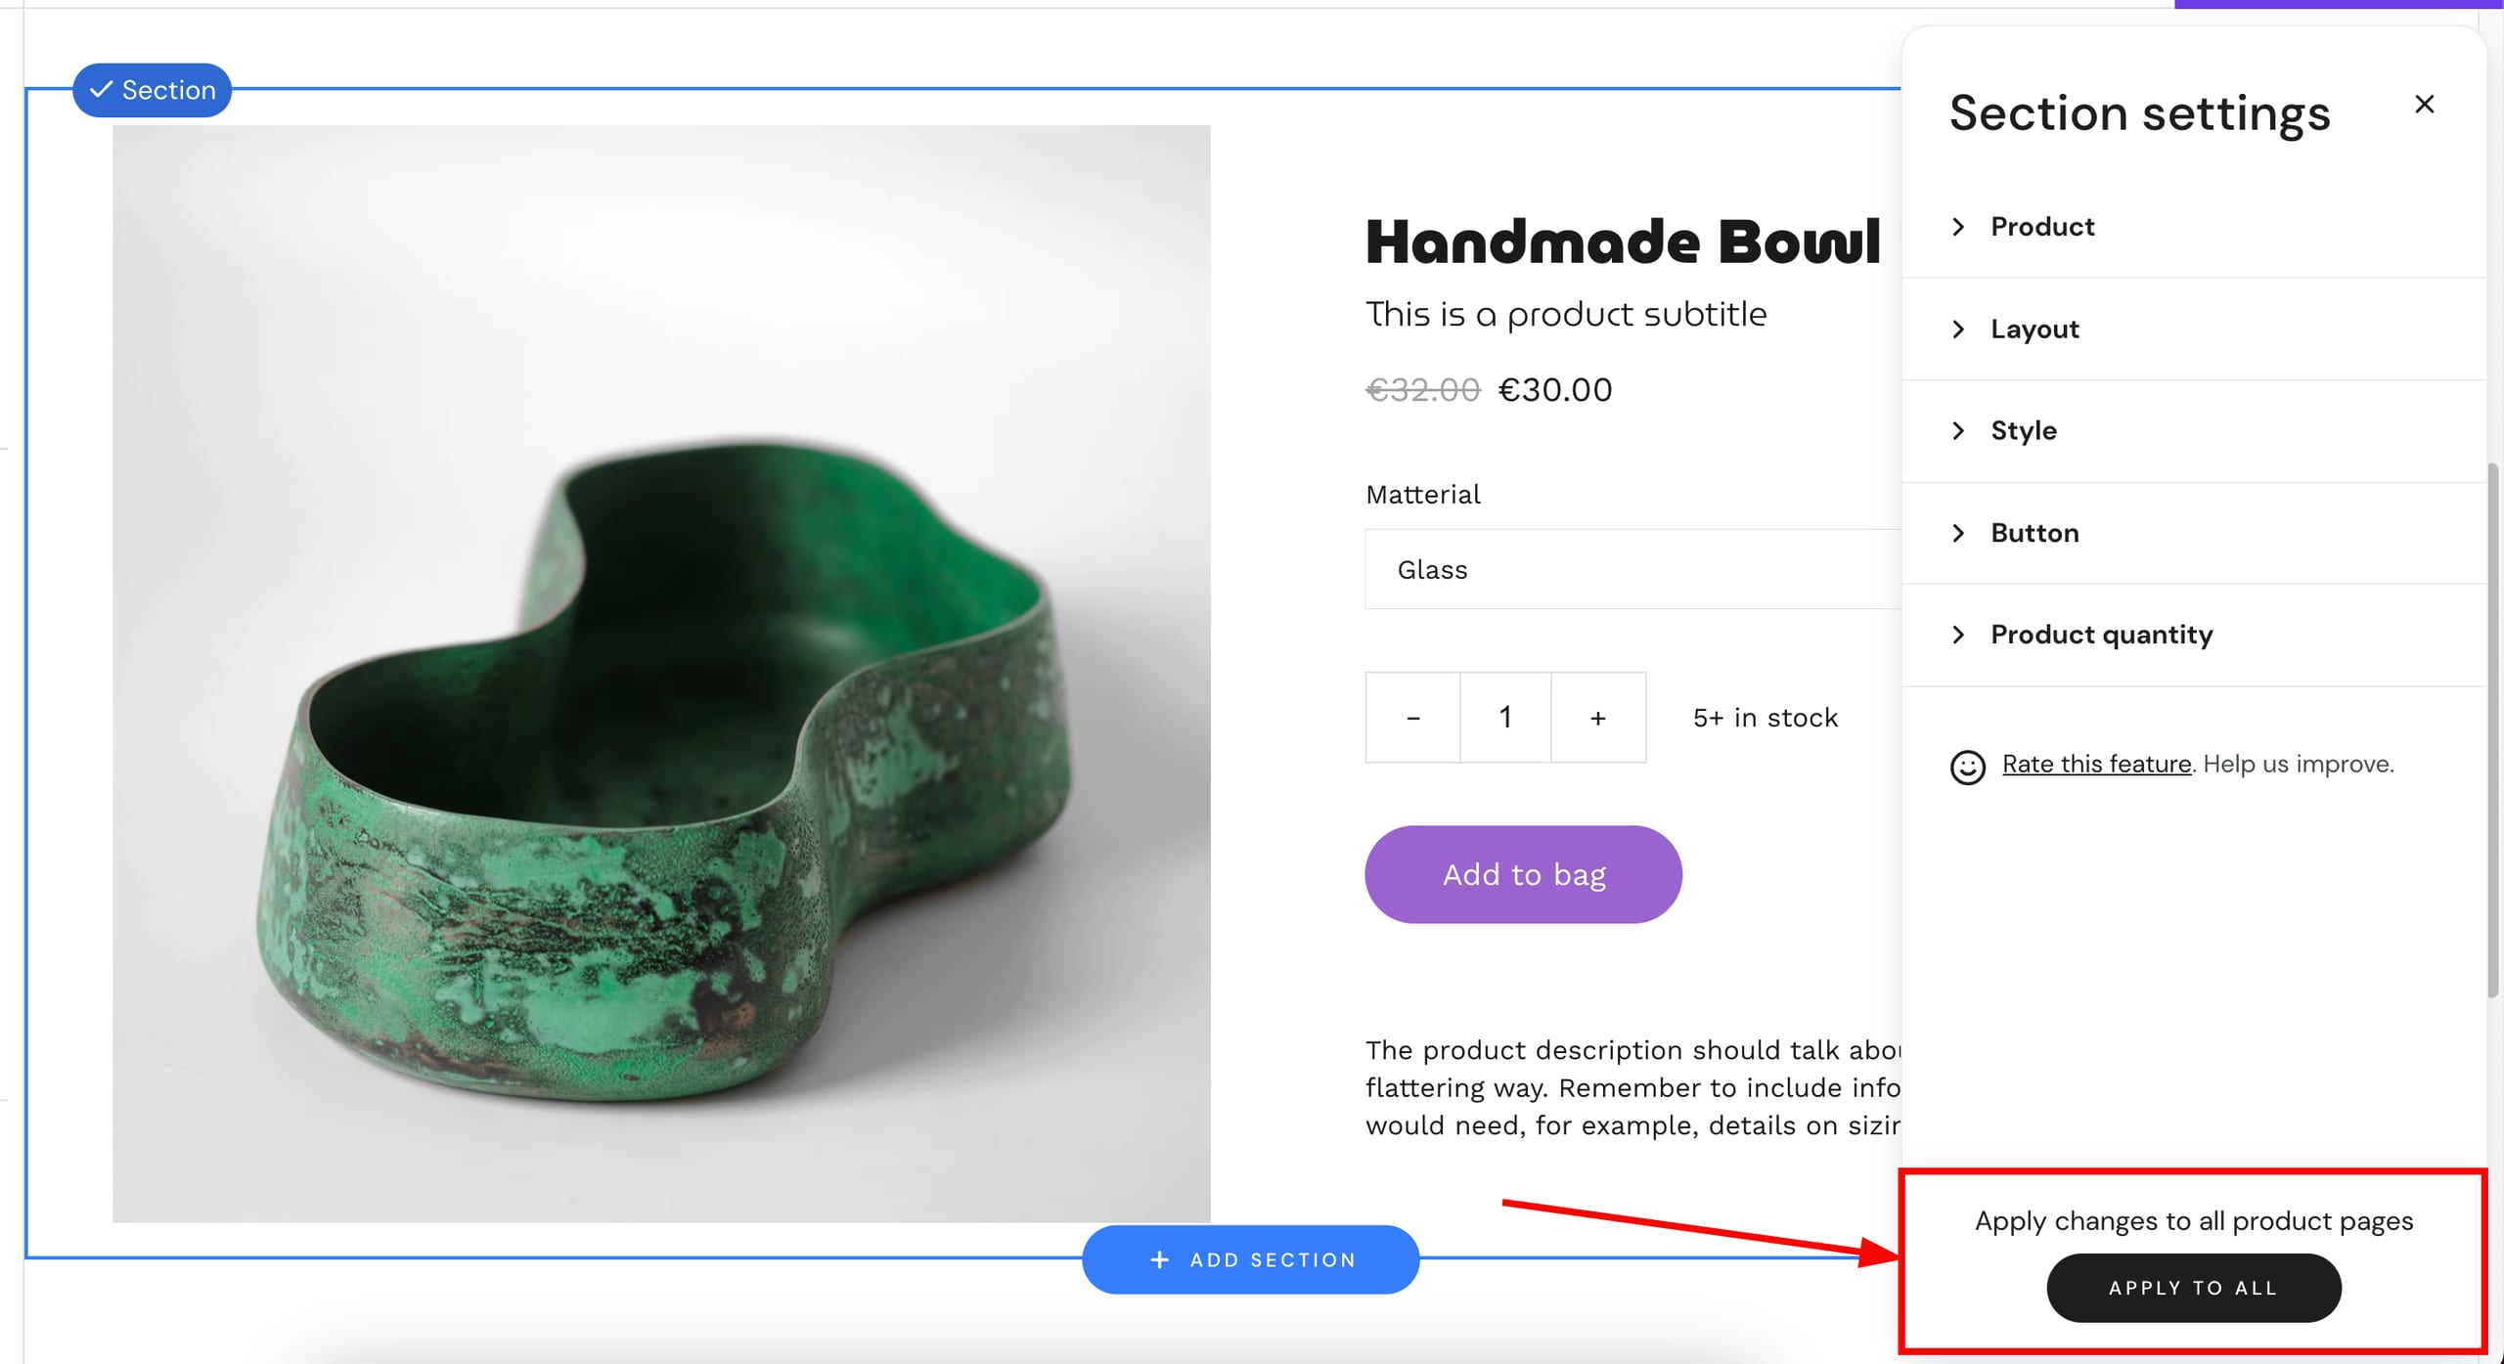The image size is (2504, 1364).
Task: Increase quantity with the plus button
Action: tap(1597, 718)
